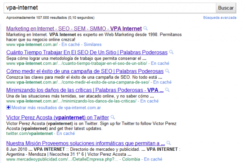Open Cómo medir el éxito de una campaña result

(85, 71)
